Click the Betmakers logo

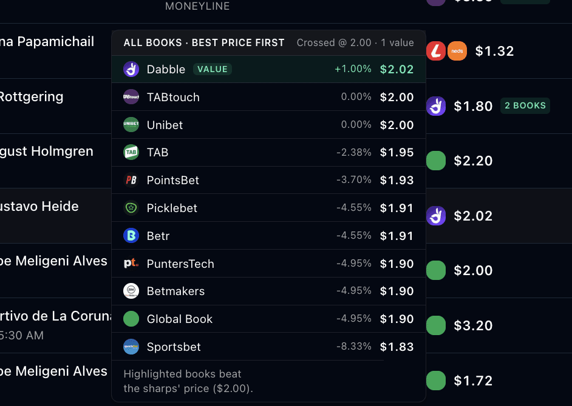point(131,291)
